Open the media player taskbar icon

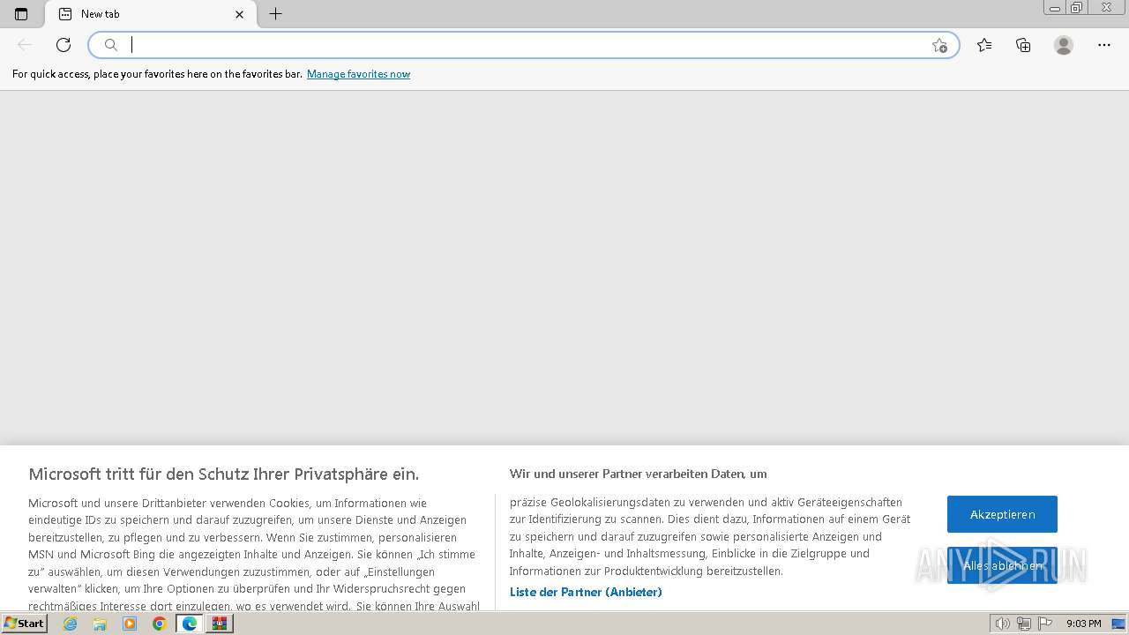click(x=130, y=624)
